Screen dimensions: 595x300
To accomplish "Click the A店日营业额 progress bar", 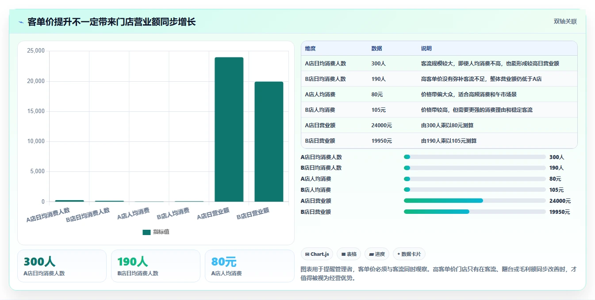I will 475,201.
